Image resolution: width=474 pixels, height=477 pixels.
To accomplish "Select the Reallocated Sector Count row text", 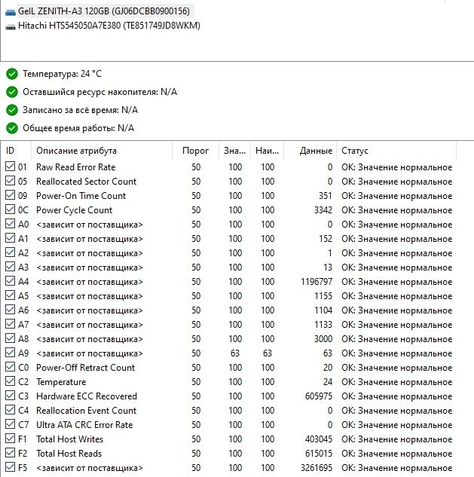I will point(86,182).
